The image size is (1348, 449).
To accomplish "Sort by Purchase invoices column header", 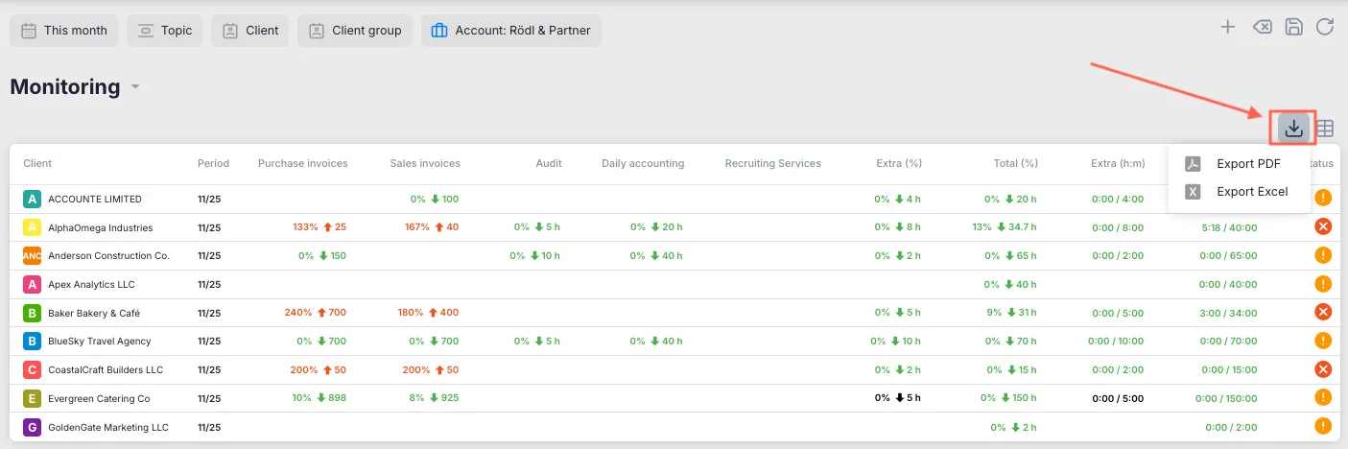I will (x=302, y=164).
